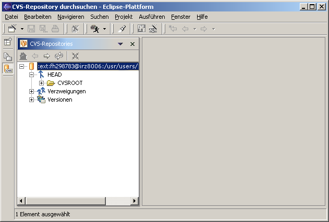Click the Back arrow in CVS-Repositories view
Image resolution: width=329 pixels, height=222 pixels.
pos(35,56)
